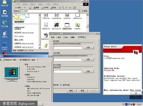Open the History pane in WINNT toolbar
Viewport: 143px width, 106px height.
tap(53, 8)
